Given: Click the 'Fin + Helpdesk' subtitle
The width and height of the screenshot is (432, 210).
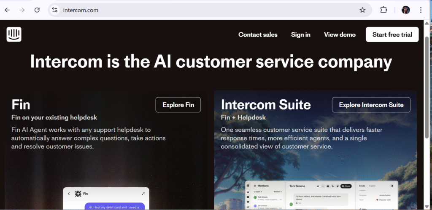Looking at the screenshot, I should point(243,118).
